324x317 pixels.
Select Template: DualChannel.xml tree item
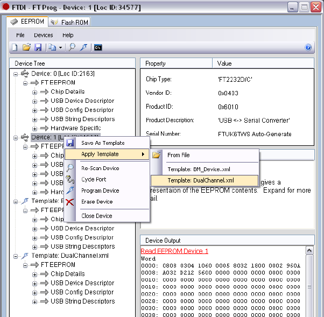coord(70,256)
